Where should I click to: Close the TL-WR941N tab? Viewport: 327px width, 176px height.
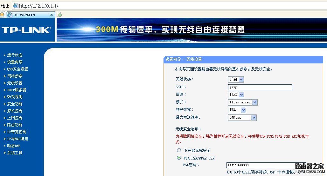tap(52, 15)
